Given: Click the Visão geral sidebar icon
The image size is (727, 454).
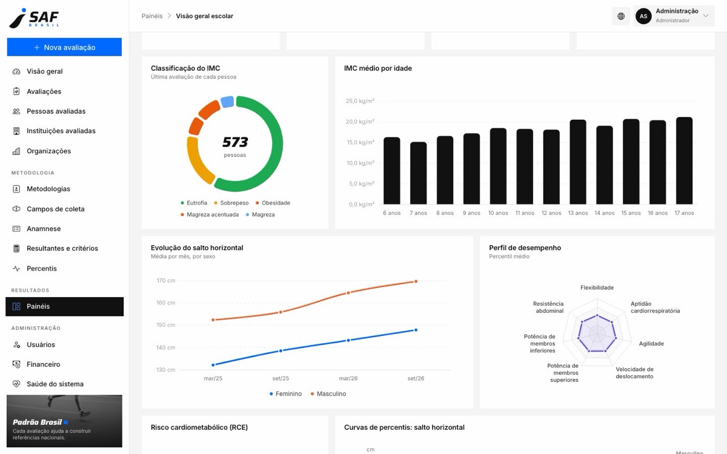Looking at the screenshot, I should coord(16,71).
